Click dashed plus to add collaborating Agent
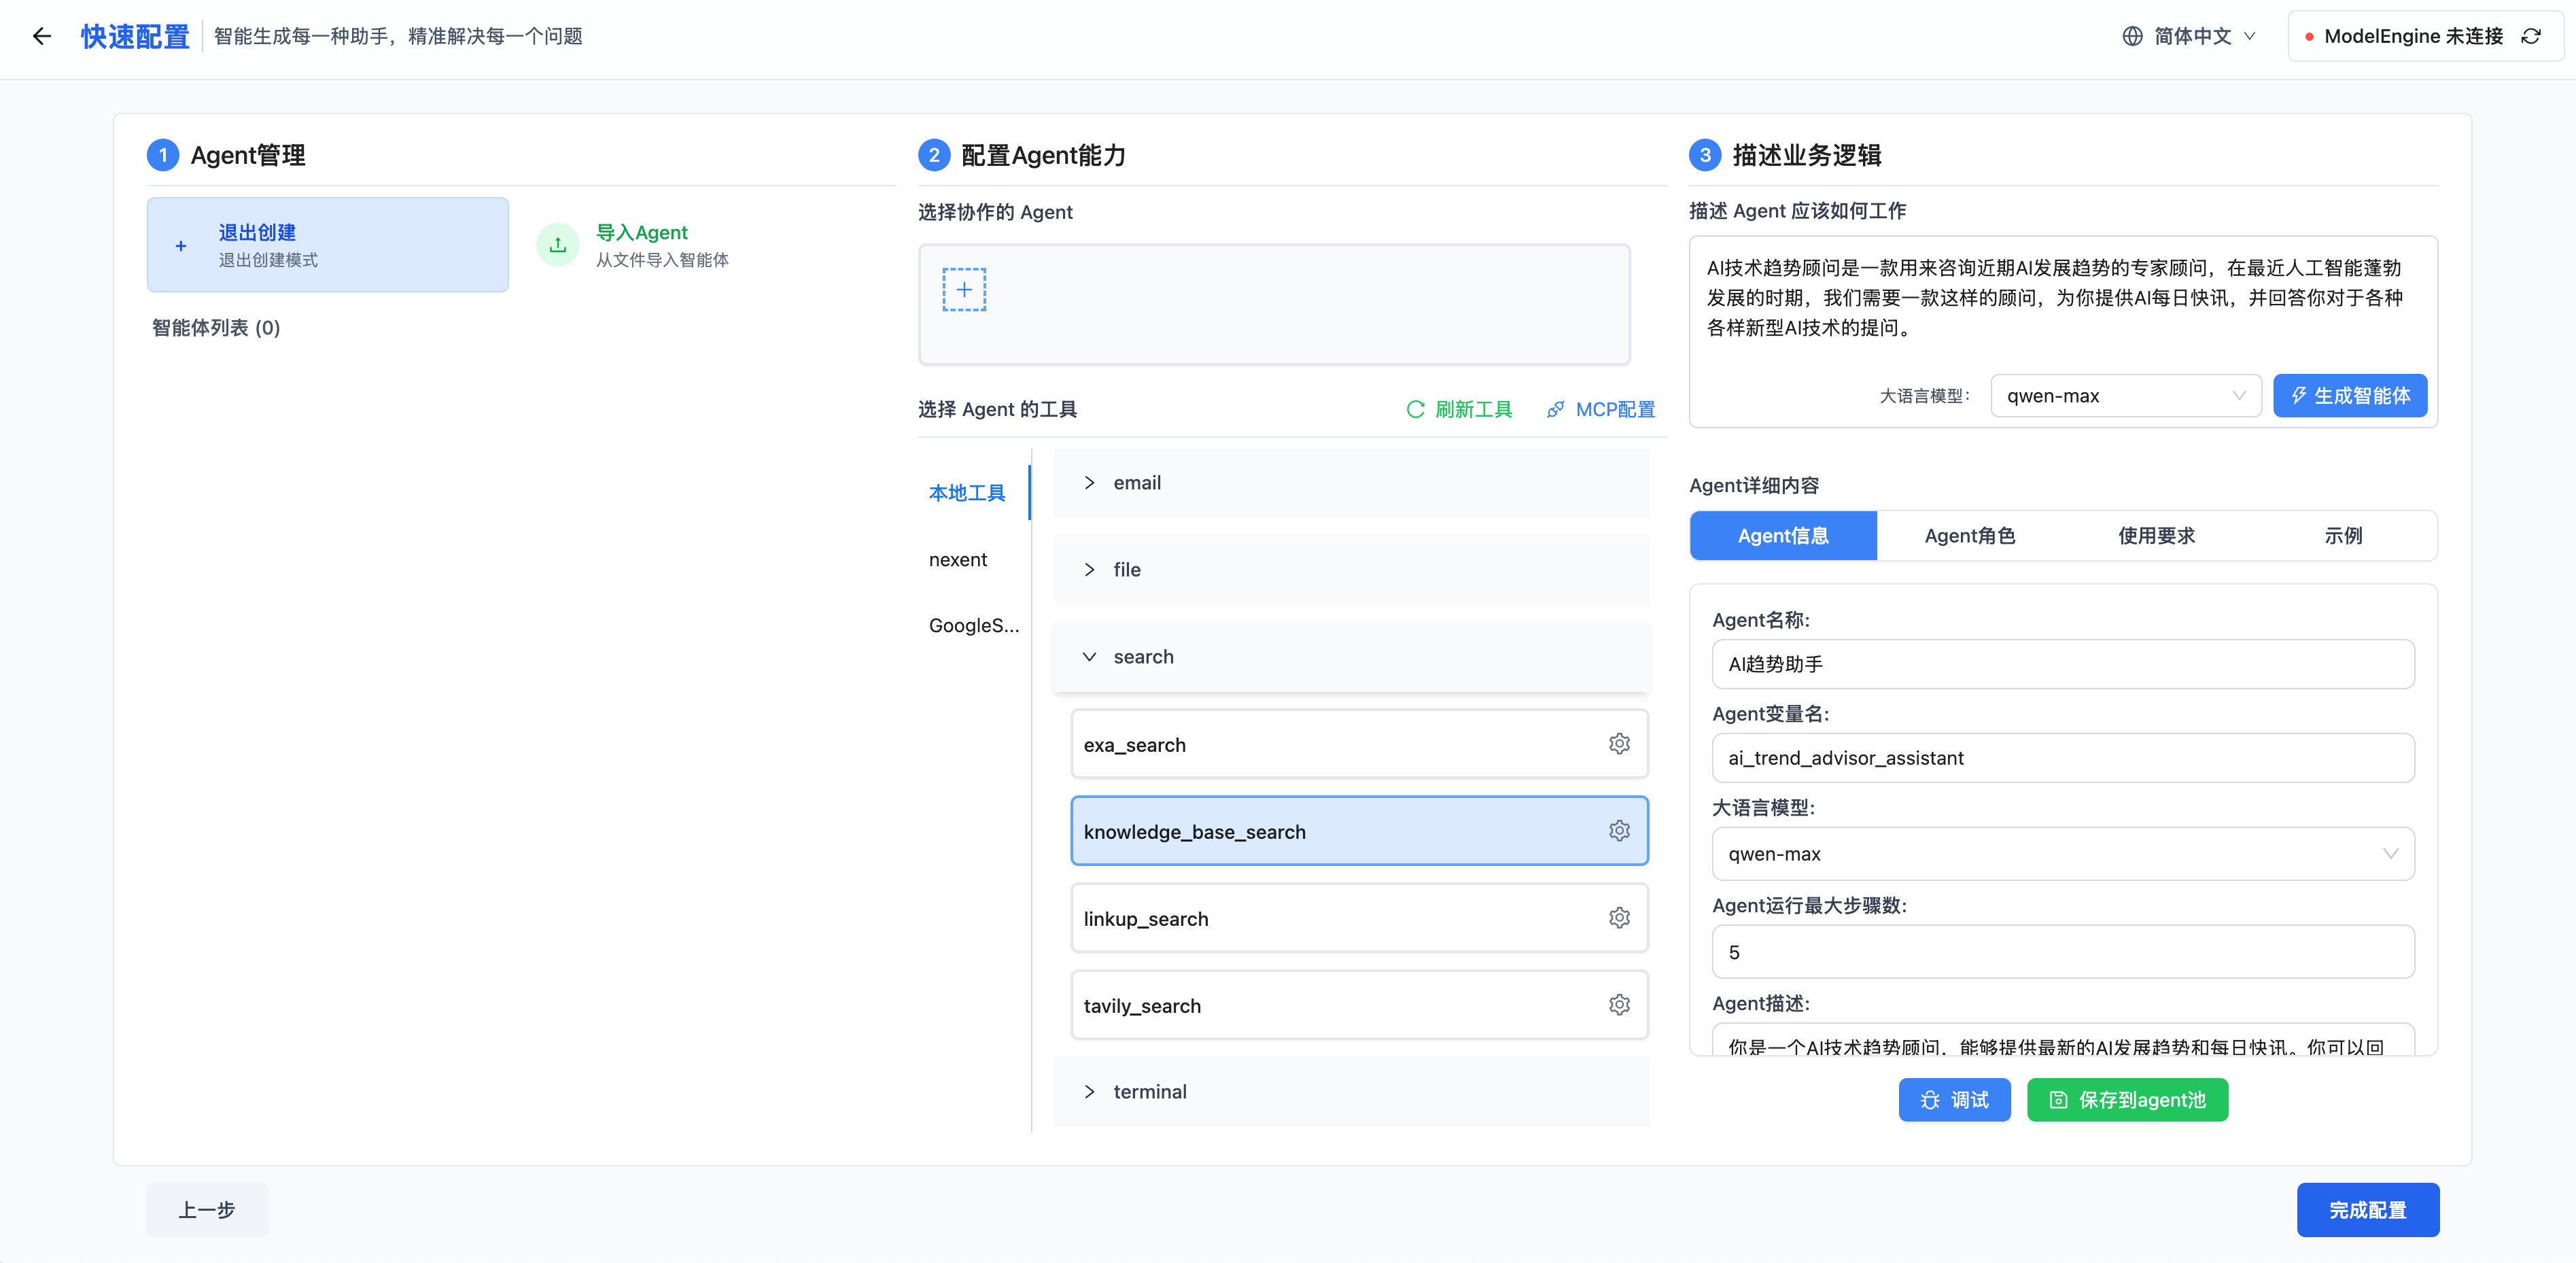This screenshot has width=2576, height=1263. point(963,290)
